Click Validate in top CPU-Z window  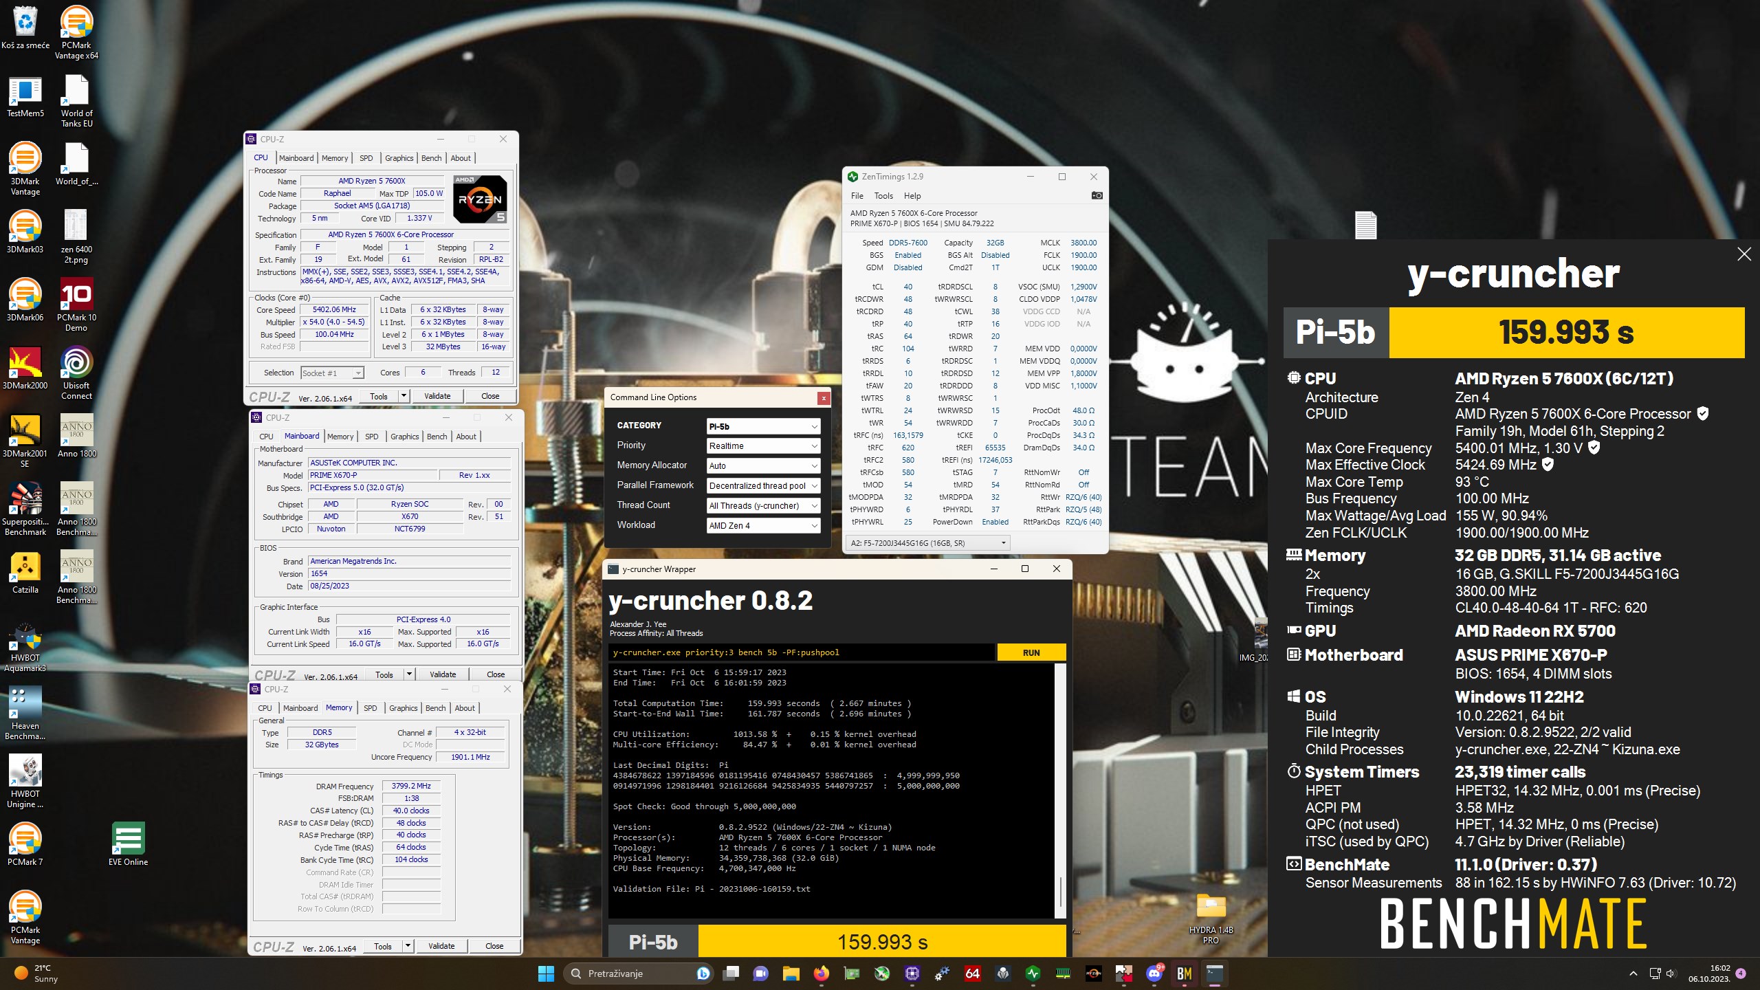(x=437, y=396)
